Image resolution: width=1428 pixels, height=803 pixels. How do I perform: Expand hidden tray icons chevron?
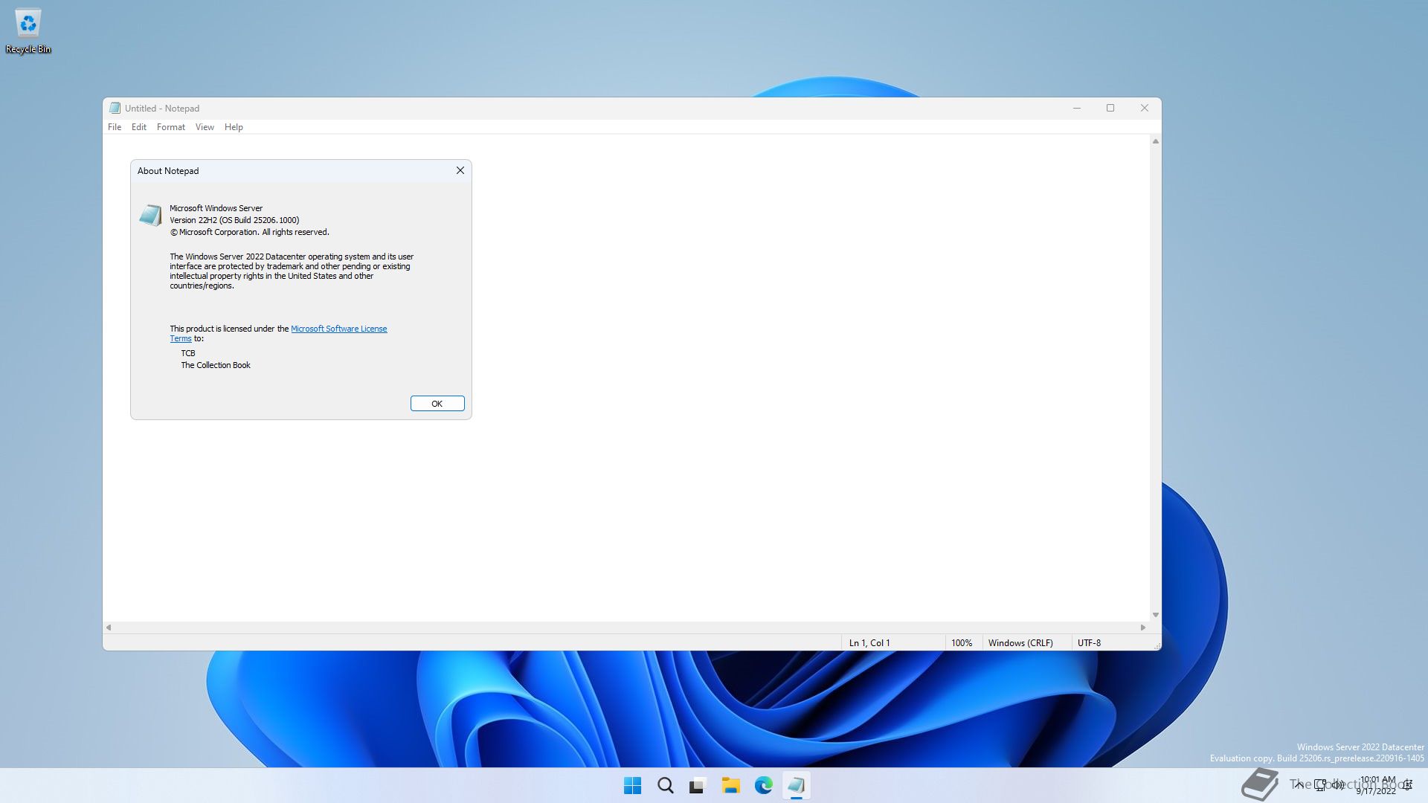(1299, 784)
